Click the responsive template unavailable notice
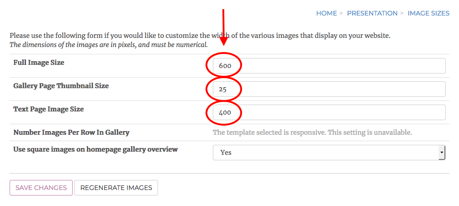The image size is (459, 206). click(x=312, y=133)
